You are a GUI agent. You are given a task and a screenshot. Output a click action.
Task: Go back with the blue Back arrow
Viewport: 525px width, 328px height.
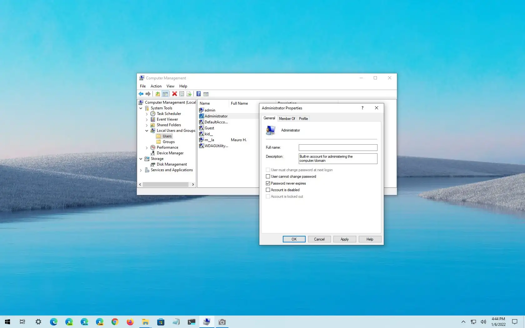(141, 94)
